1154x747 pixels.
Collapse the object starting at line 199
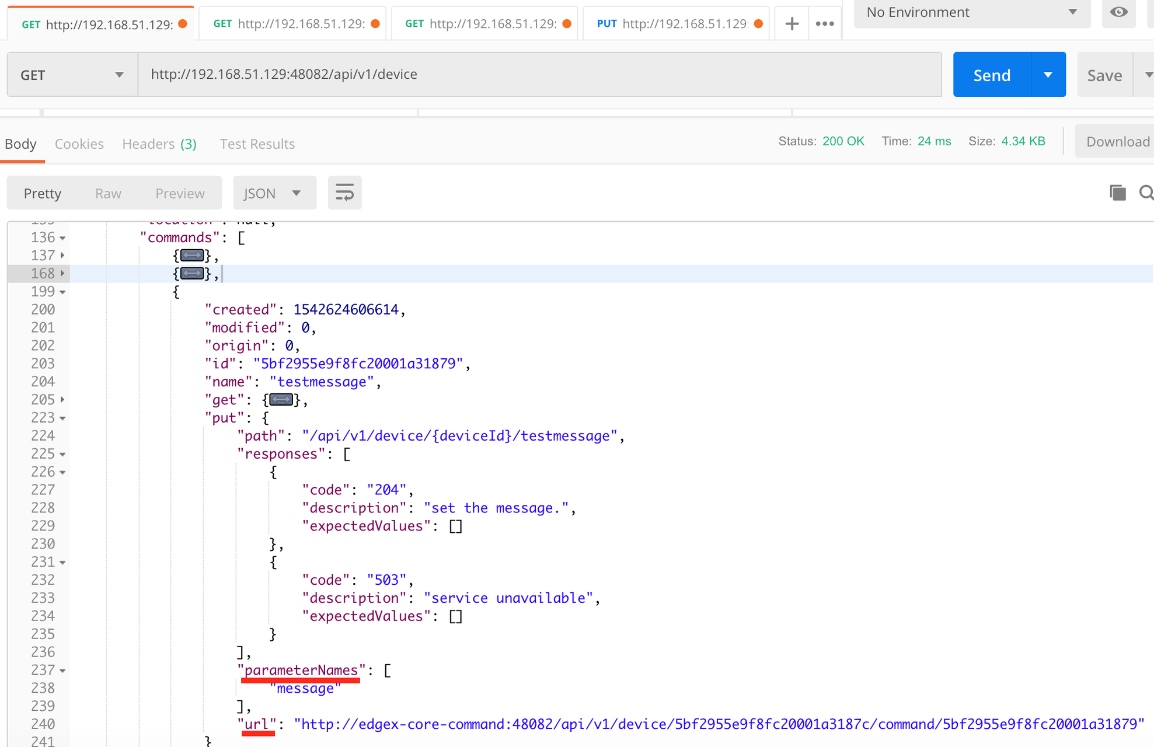62,292
